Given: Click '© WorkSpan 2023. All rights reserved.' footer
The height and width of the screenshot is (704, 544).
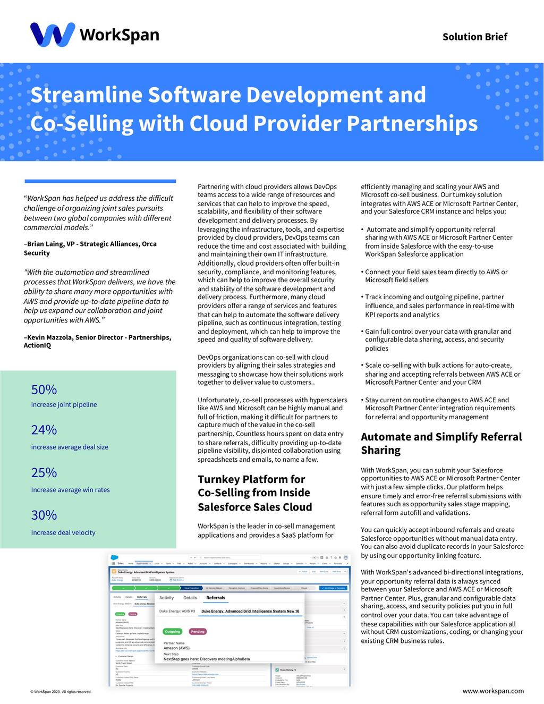Looking at the screenshot, I should 61,692.
